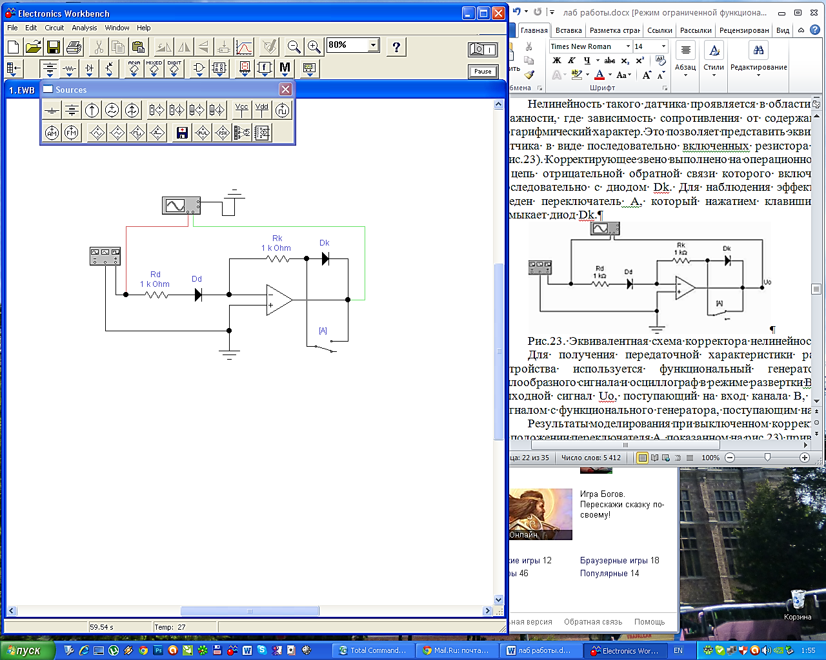Click the Помощь link
This screenshot has width=826, height=660.
pos(649,622)
